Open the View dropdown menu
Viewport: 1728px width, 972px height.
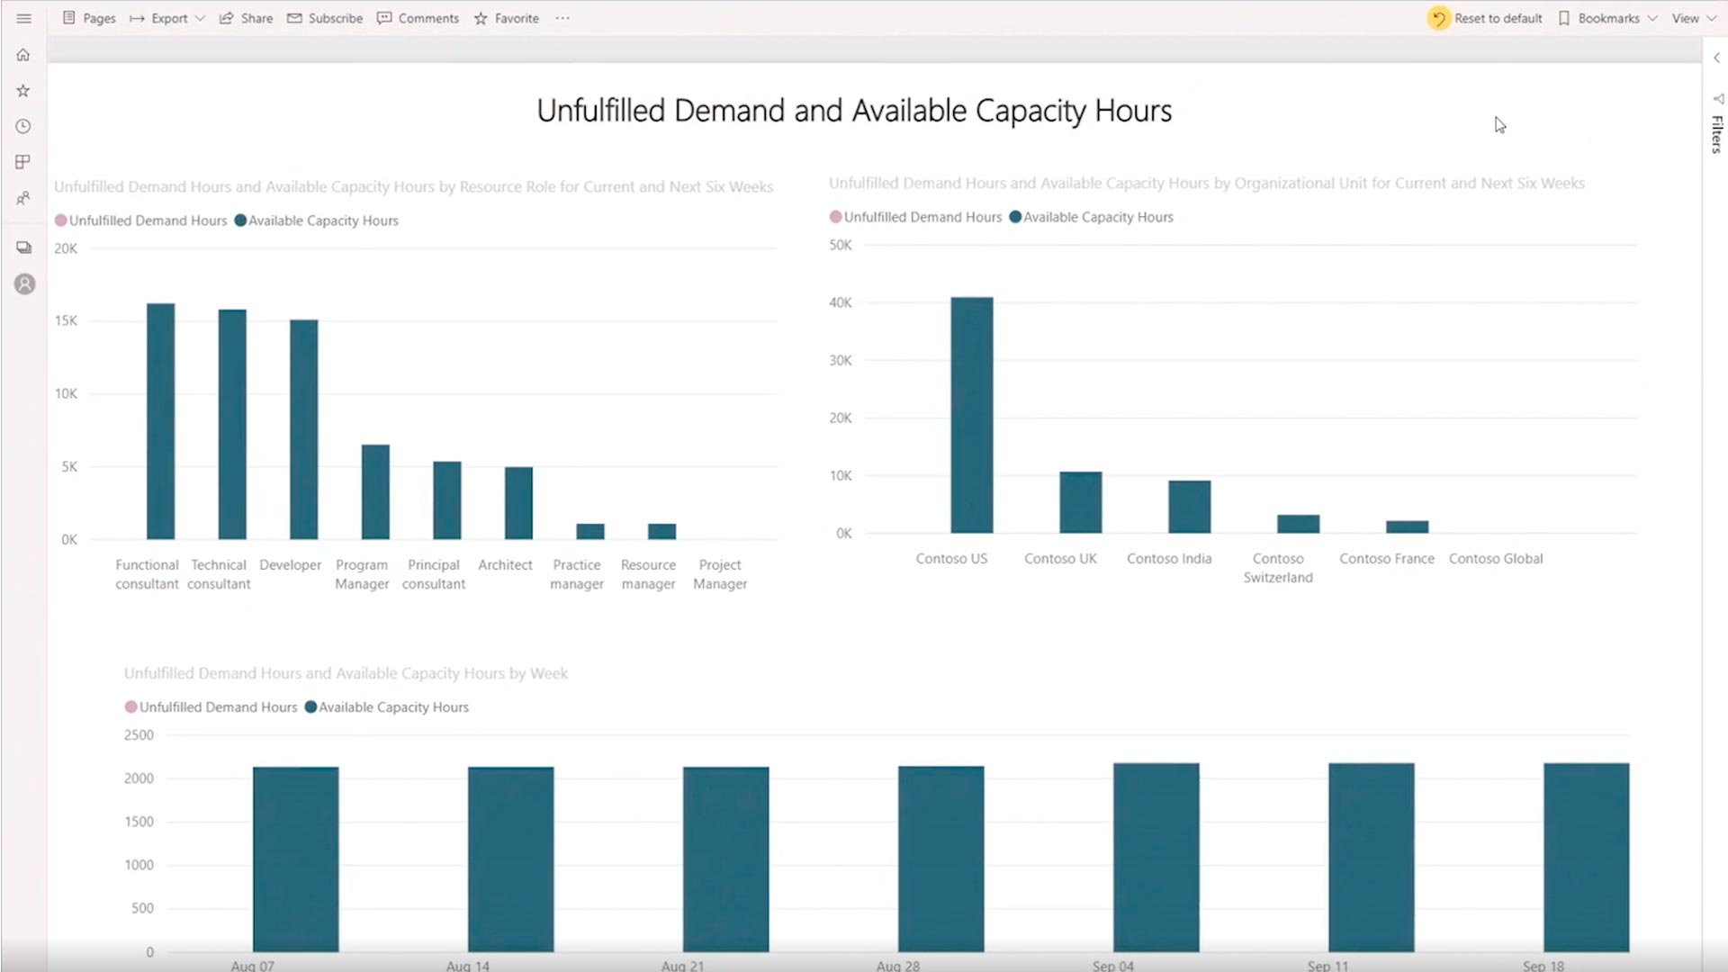[x=1693, y=18]
